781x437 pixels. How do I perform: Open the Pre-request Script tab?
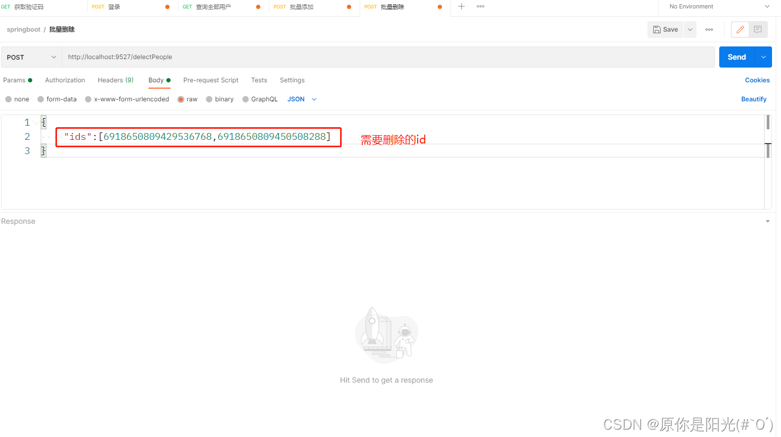tap(211, 80)
